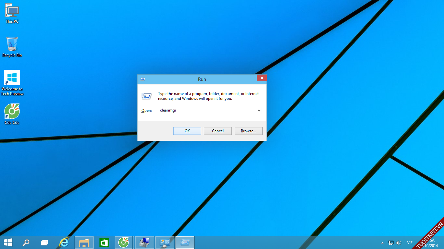444x249 pixels.
Task: Click OK to run cleanmgr
Action: (187, 131)
